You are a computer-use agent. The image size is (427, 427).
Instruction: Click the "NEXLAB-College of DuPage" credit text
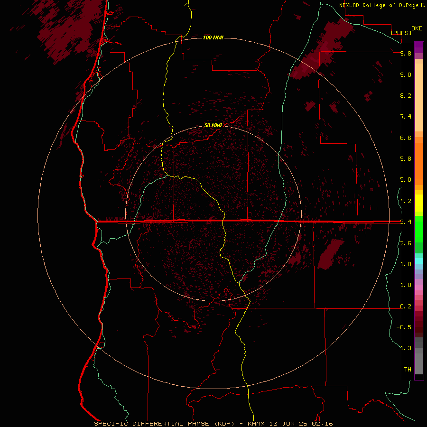click(379, 5)
